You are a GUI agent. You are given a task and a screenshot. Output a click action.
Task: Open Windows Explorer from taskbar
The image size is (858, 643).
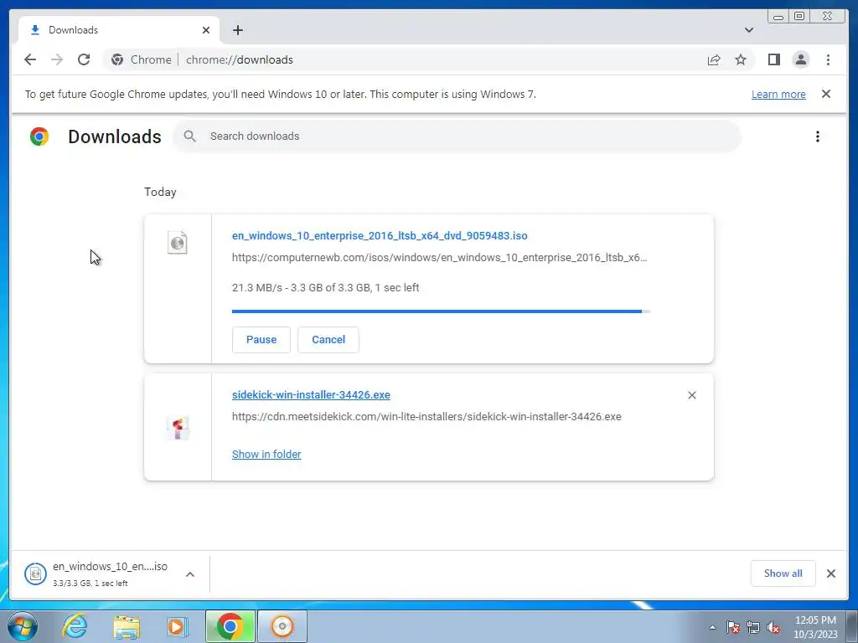(x=127, y=626)
